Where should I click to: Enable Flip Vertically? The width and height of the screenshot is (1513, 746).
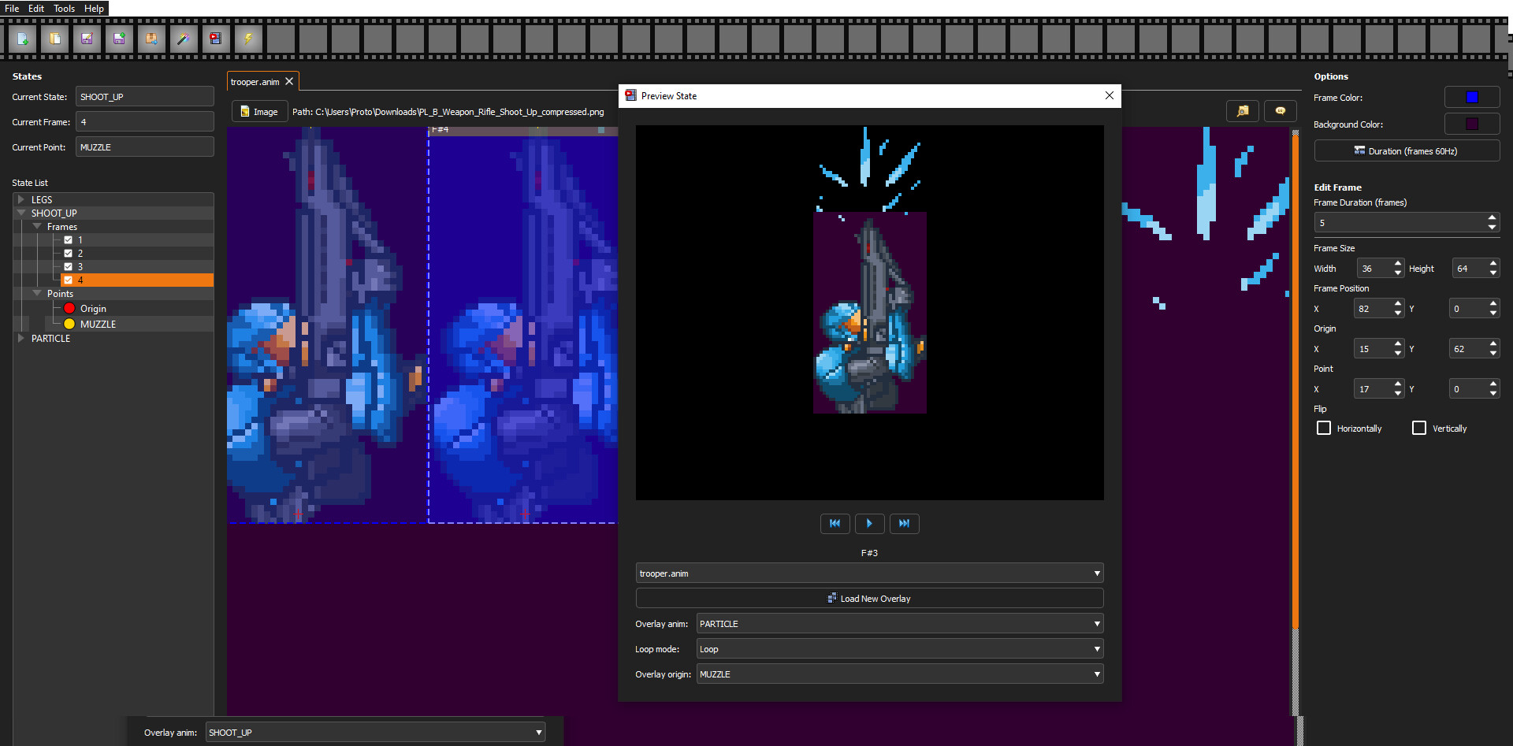[x=1420, y=428]
